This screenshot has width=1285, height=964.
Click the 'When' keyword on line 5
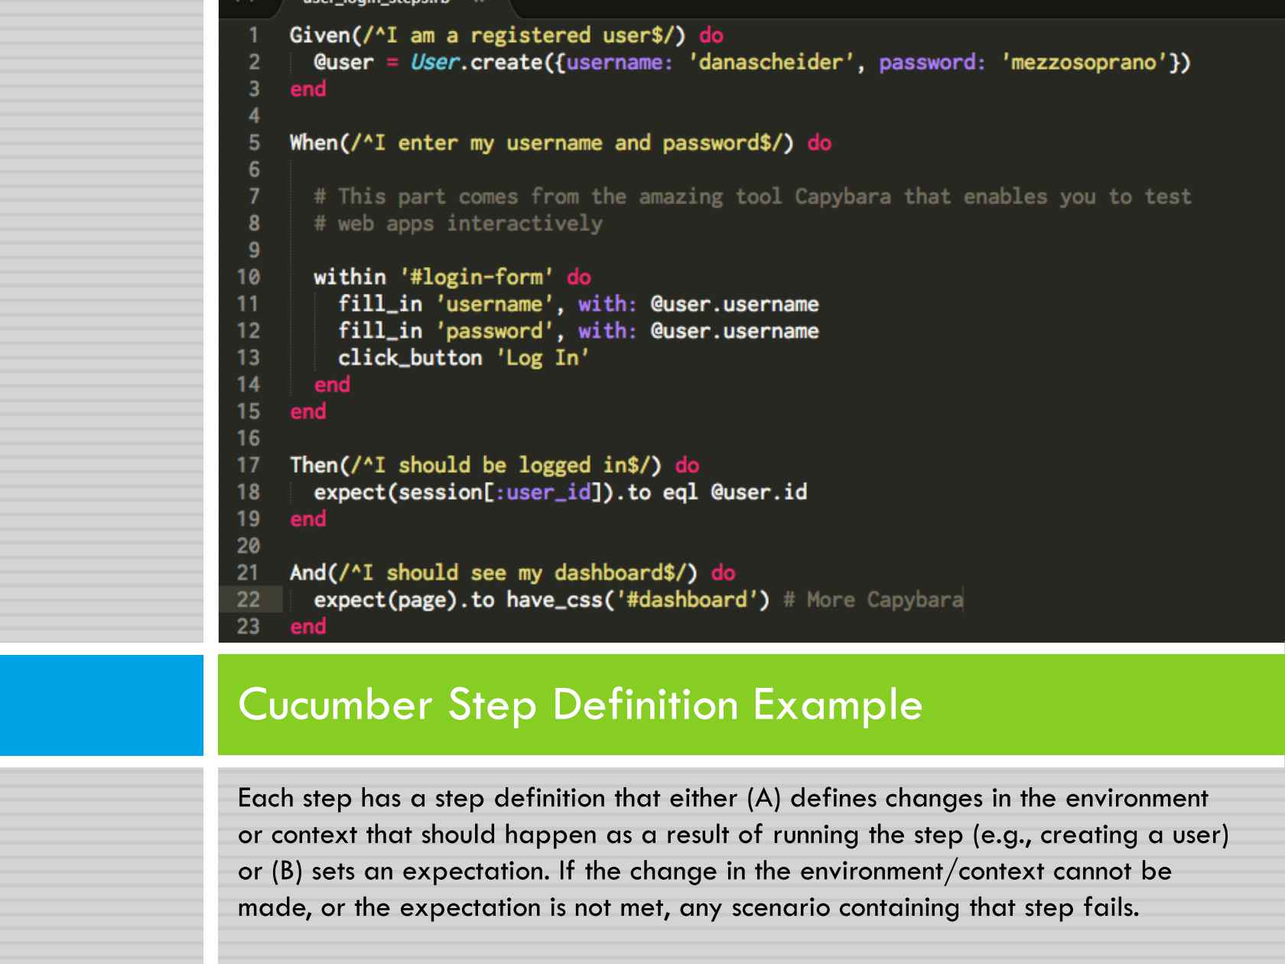(x=314, y=143)
